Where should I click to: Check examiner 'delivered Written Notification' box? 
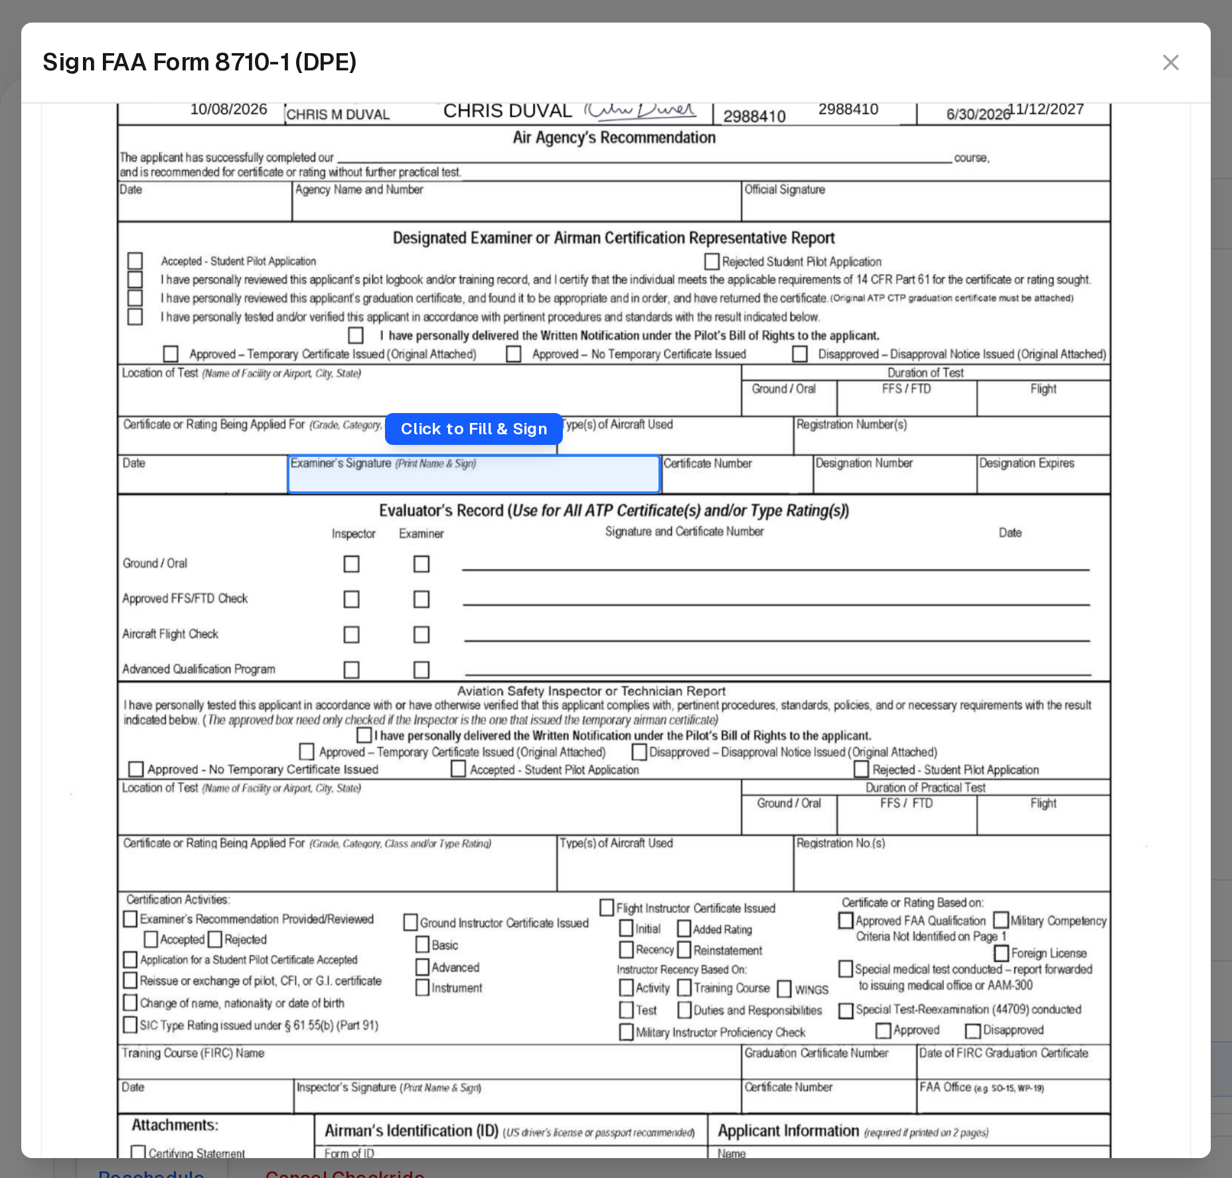tap(356, 335)
